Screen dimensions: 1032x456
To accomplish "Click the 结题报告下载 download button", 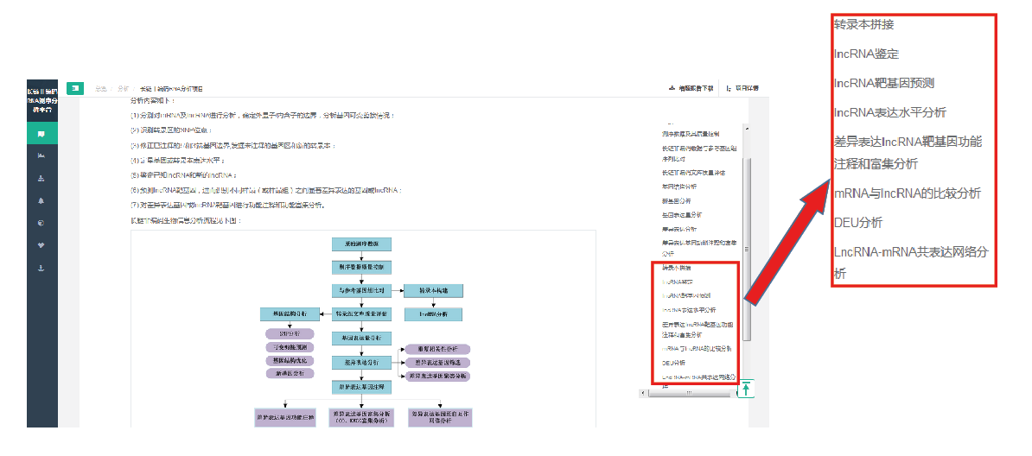I will (x=691, y=88).
